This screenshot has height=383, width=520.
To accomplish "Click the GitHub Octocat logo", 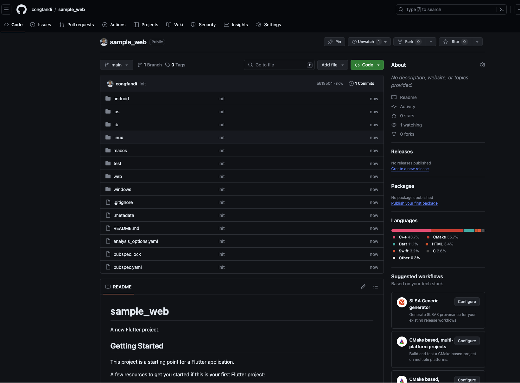I will tap(22, 9).
